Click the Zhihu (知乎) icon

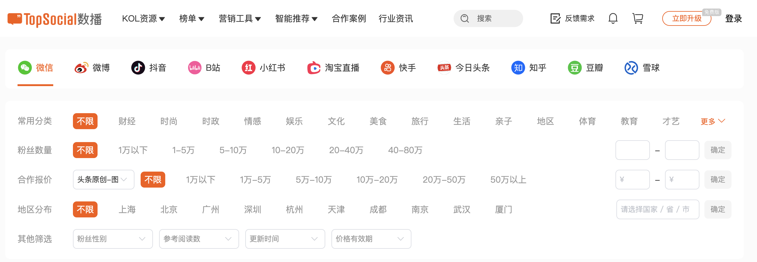[518, 68]
